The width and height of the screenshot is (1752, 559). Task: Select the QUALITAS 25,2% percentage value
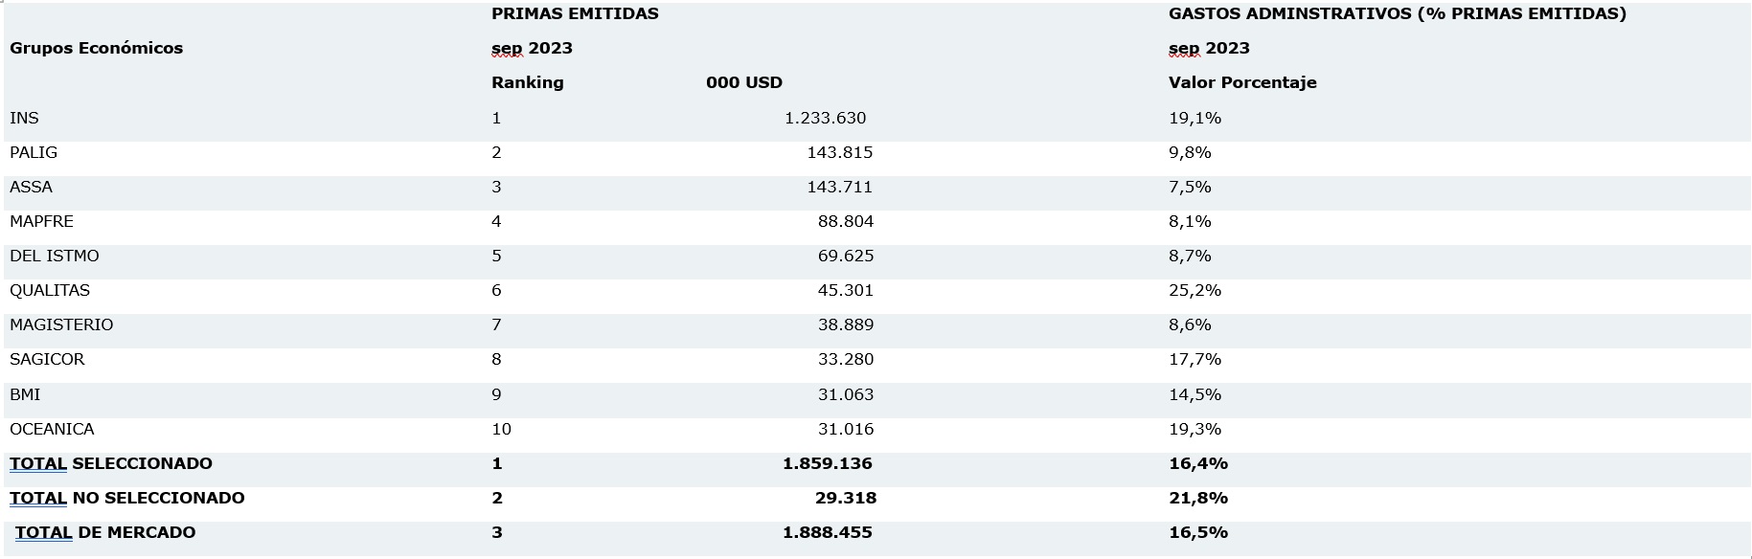pos(1195,290)
